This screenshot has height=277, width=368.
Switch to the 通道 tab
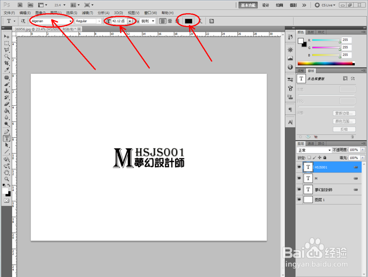[x=311, y=144]
